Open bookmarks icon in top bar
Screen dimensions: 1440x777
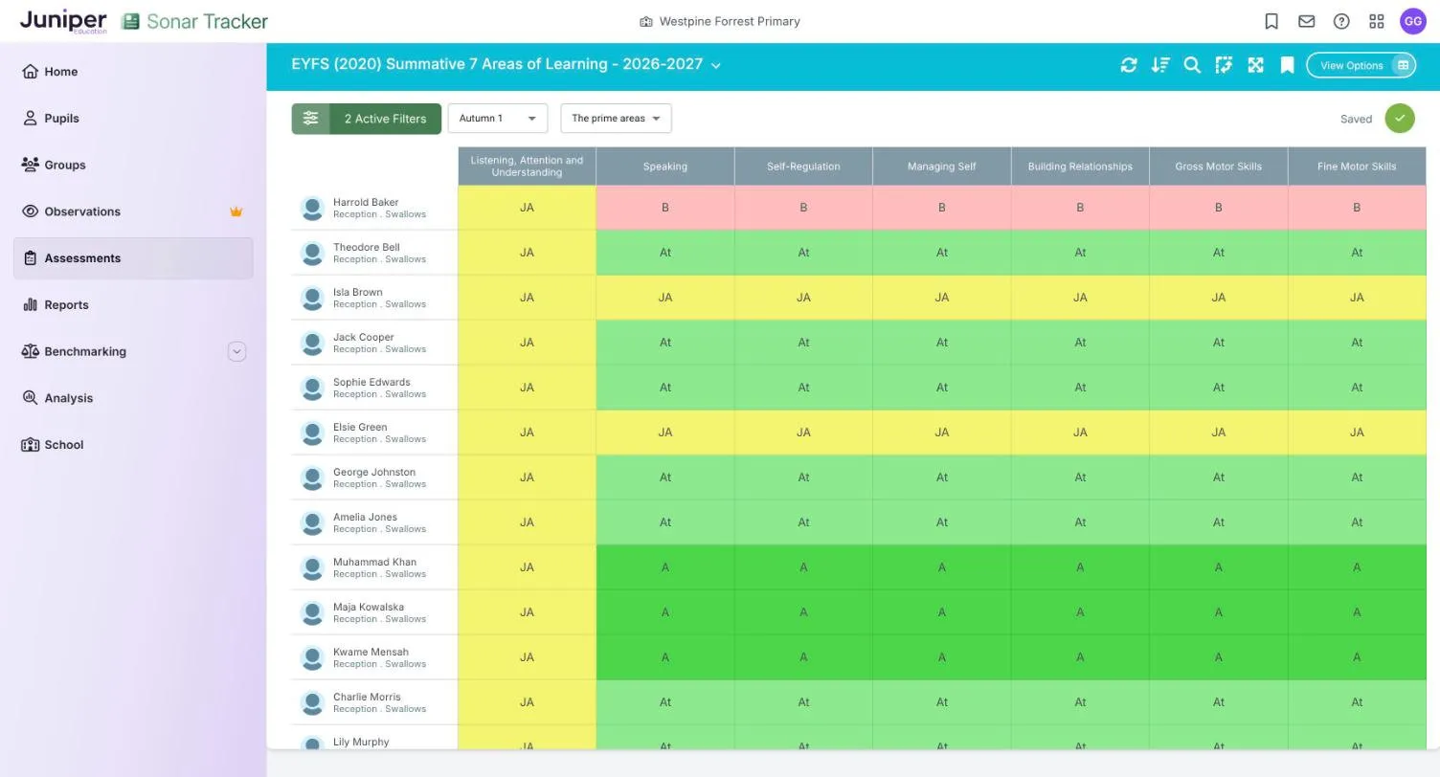click(x=1271, y=21)
